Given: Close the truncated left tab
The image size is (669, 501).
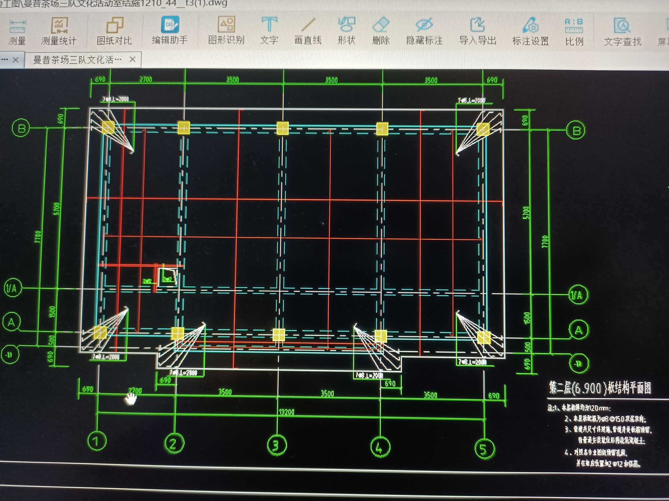Looking at the screenshot, I should click(x=16, y=60).
